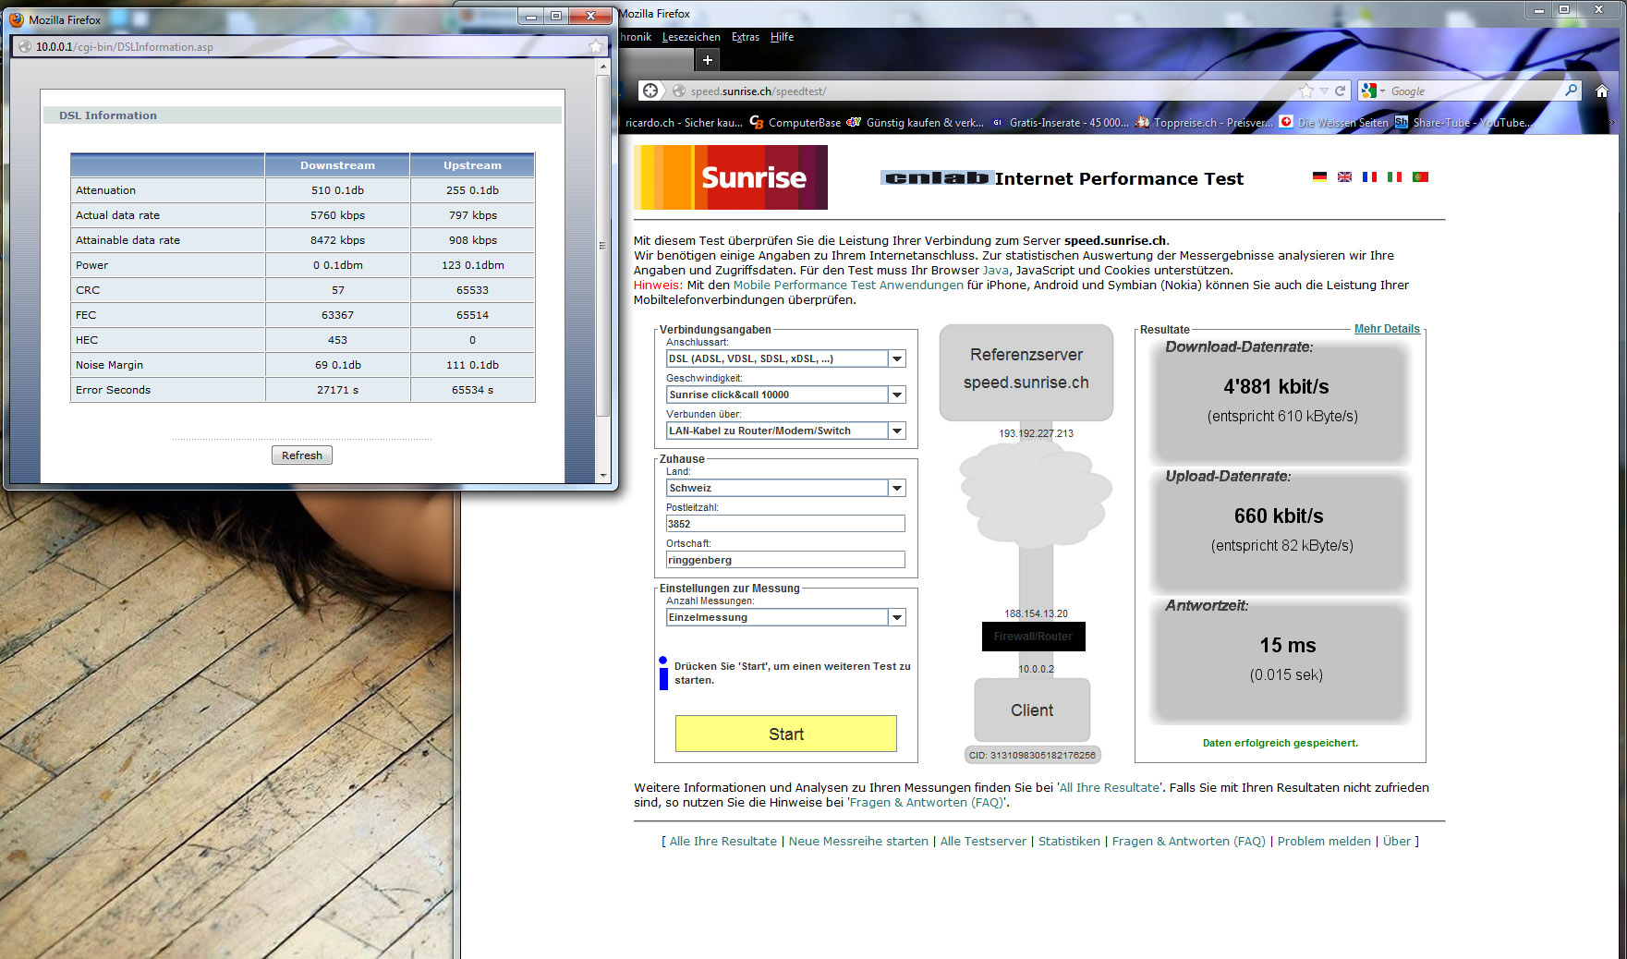Open Mehr Details link
The image size is (1627, 959).
pos(1387,329)
